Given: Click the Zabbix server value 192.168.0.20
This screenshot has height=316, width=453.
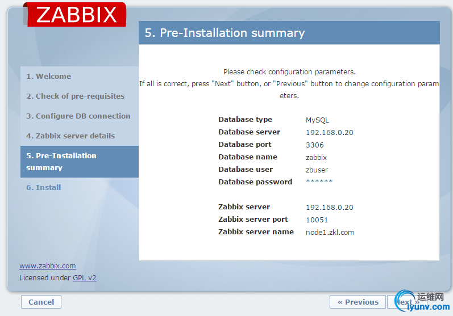Looking at the screenshot, I should [x=329, y=207].
